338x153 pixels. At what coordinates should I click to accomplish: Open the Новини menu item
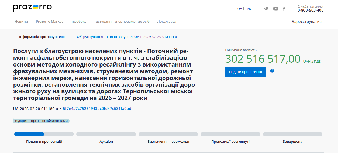(x=21, y=22)
